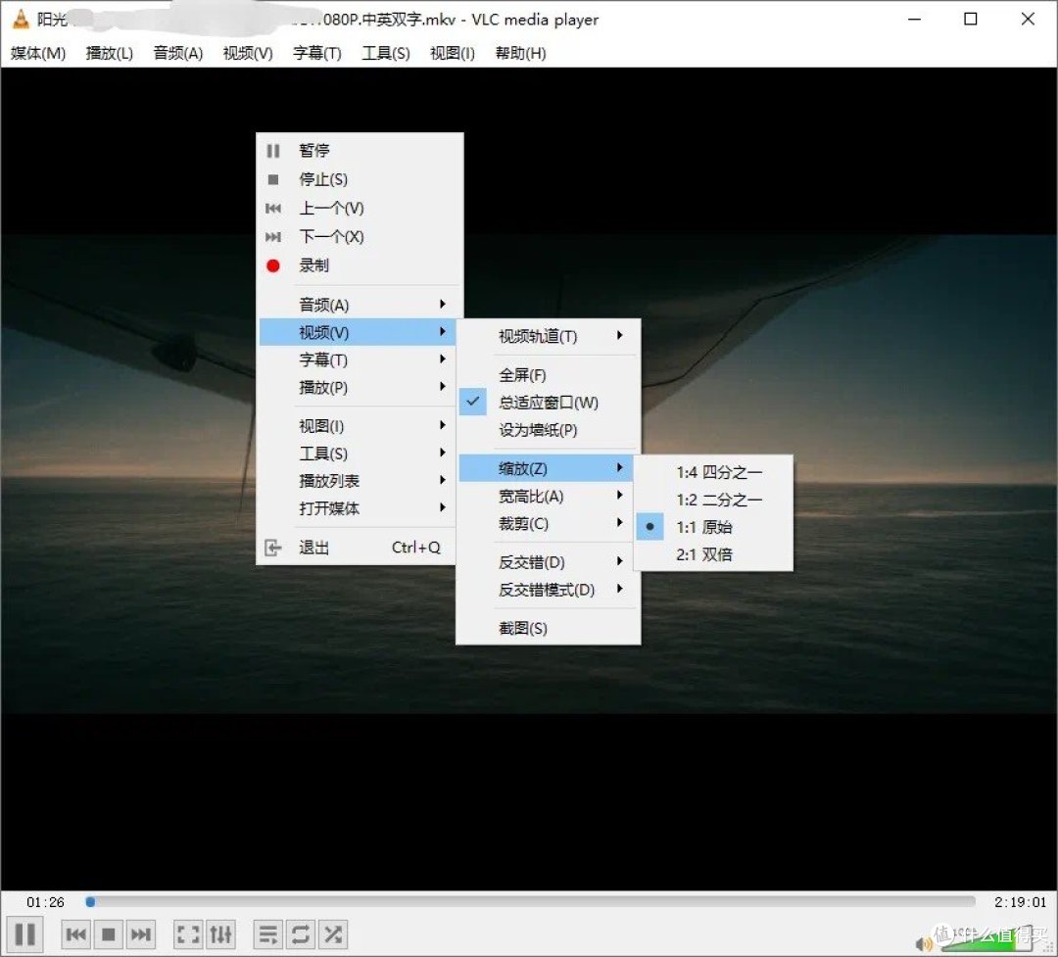Screen dimensions: 1058x957
Task: Stop playback with the stop icon
Action: click(x=108, y=933)
